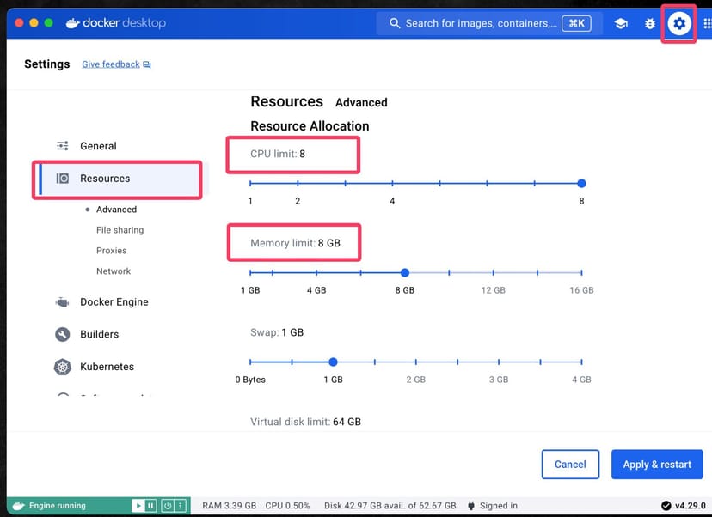The image size is (712, 517).
Task: Pause the Docker engine from the status bar
Action: 150,506
